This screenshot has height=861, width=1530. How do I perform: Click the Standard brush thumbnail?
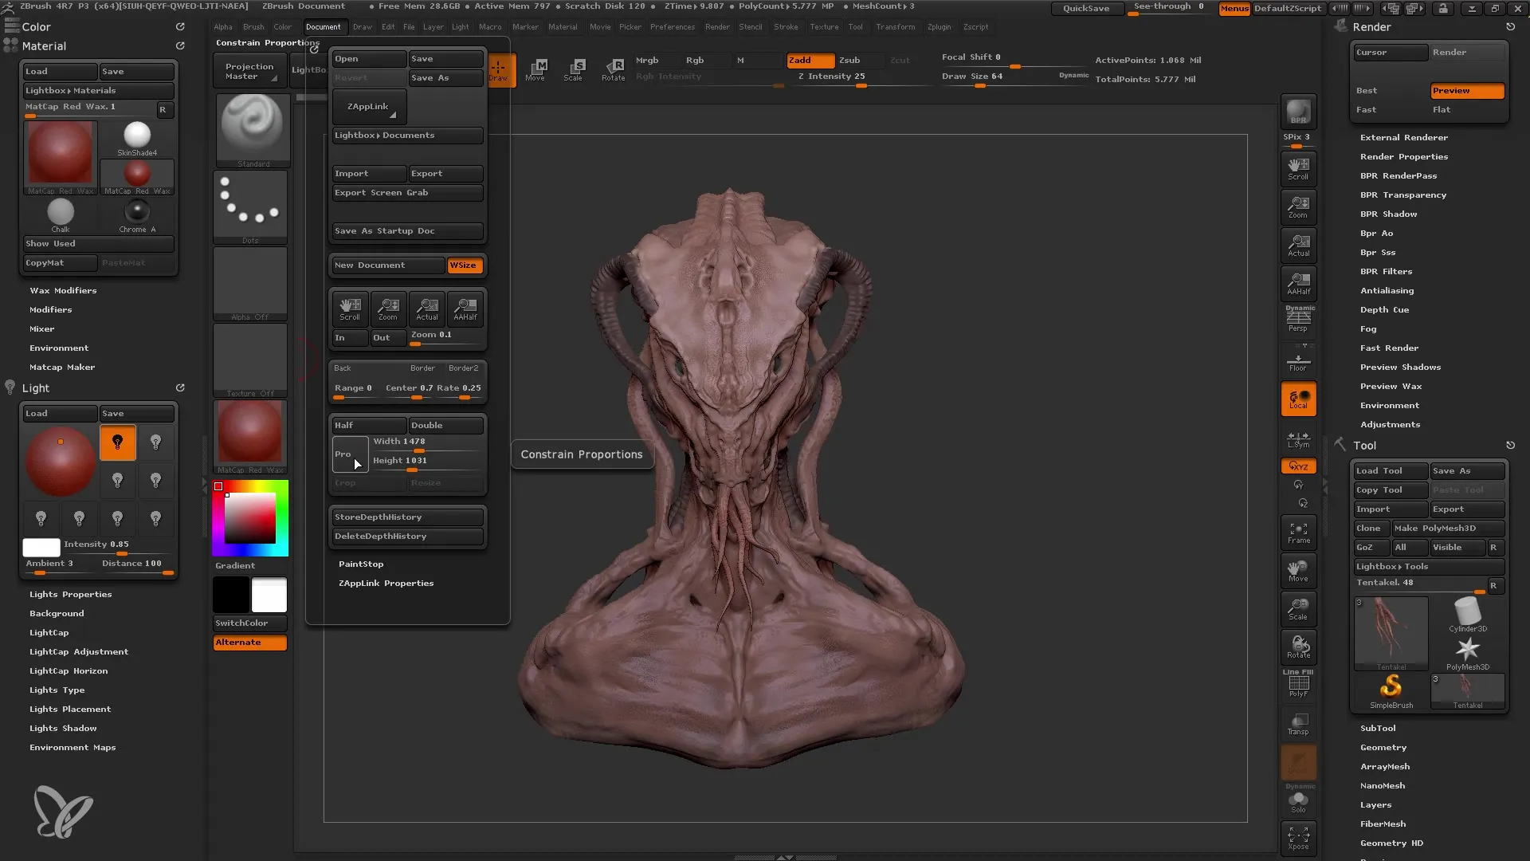[x=252, y=131]
